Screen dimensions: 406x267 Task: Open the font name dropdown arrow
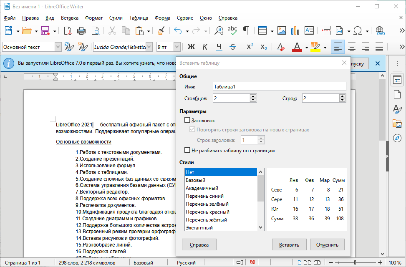tap(149, 47)
